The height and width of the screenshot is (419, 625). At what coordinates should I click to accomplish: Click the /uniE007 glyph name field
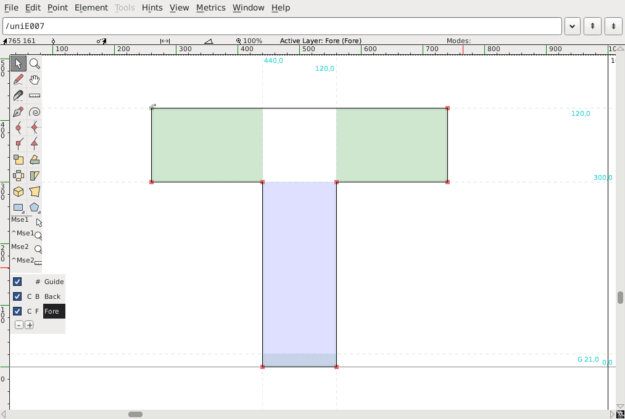coord(282,26)
